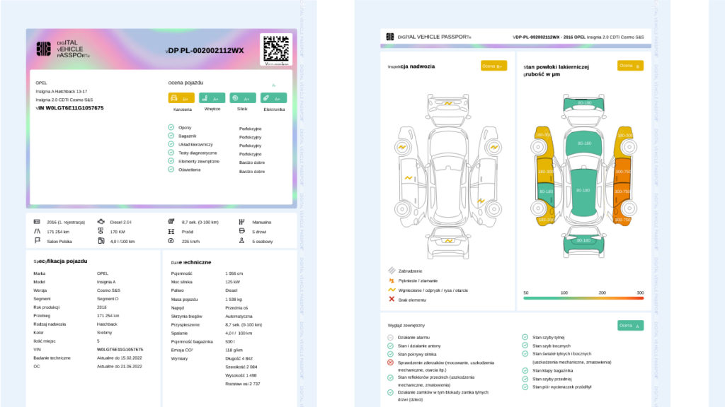This screenshot has height=407, width=725.
Task: Click the gearbox icon beside Manualna
Action: coord(241,222)
